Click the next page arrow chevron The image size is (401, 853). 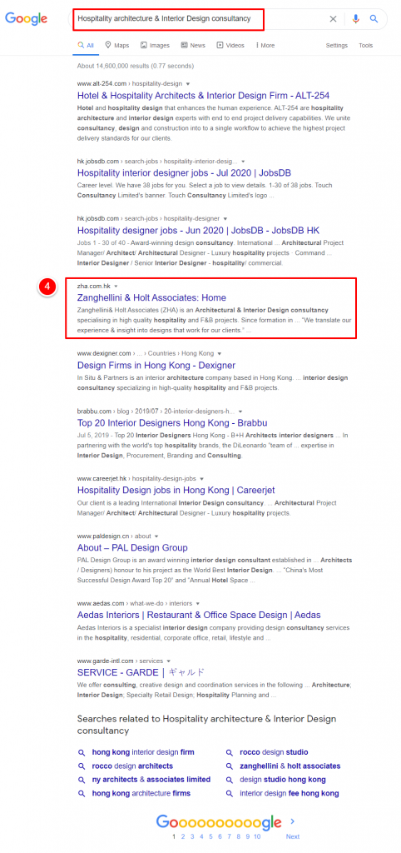293,821
